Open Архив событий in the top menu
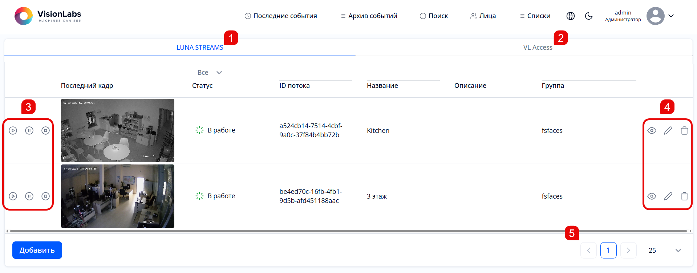The height and width of the screenshot is (273, 697). click(x=369, y=16)
